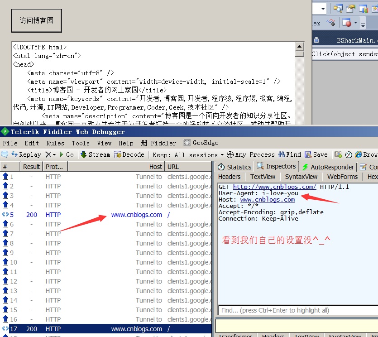This screenshot has height=337, width=378.
Task: Open the WebForms request inspector tab
Action: (x=342, y=177)
